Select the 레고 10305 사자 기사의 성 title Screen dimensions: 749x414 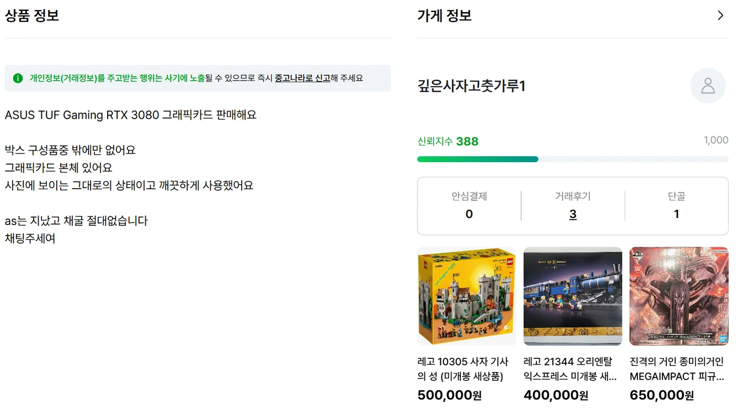(x=463, y=369)
